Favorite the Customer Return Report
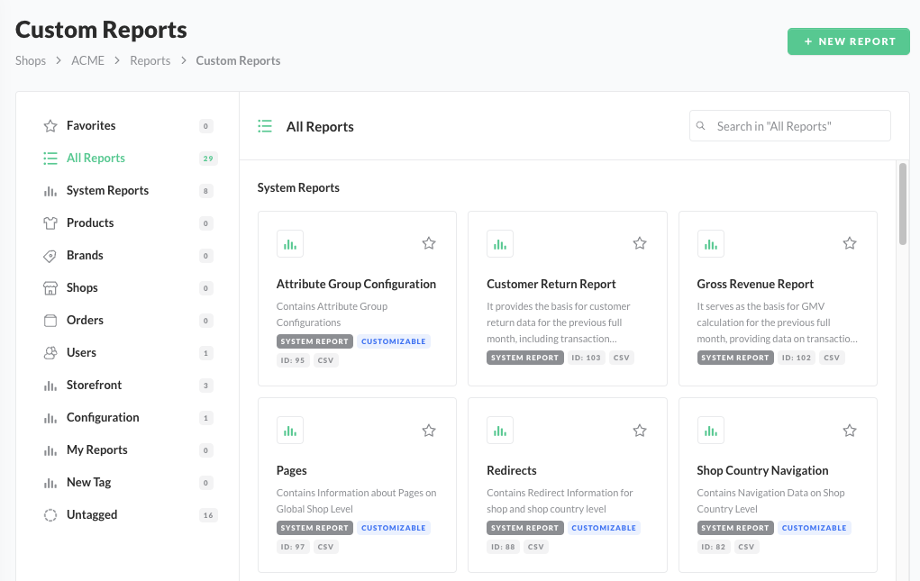This screenshot has width=920, height=581. click(x=640, y=243)
